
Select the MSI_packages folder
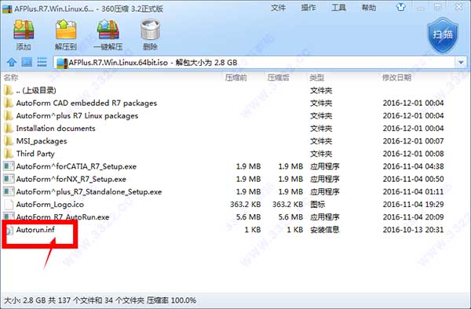[x=235, y=140]
